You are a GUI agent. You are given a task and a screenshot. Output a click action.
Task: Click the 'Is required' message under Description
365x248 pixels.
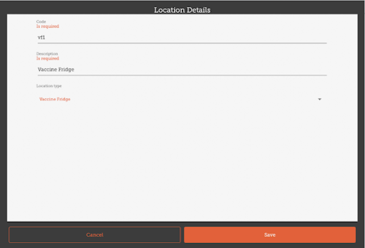(47, 59)
